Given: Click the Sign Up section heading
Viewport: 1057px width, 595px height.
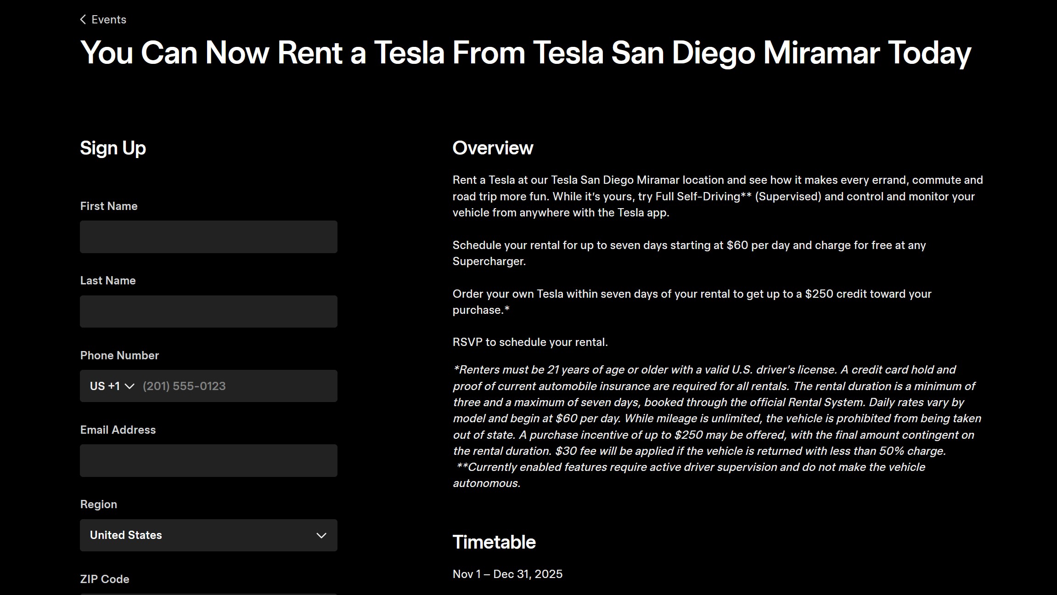Looking at the screenshot, I should point(113,148).
